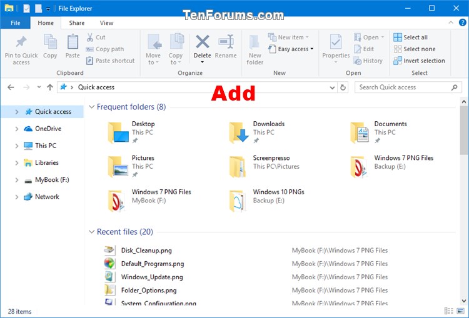The image size is (469, 318).
Task: Open the Documents folder
Action: (x=379, y=132)
